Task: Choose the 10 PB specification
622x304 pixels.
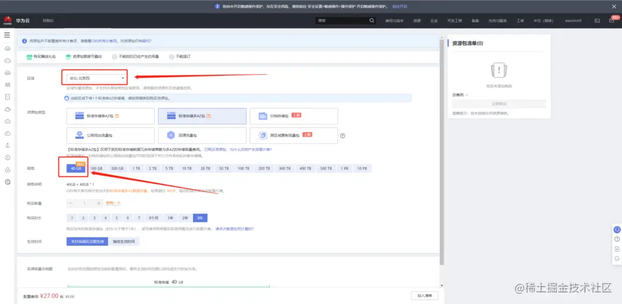Action: [x=362, y=169]
